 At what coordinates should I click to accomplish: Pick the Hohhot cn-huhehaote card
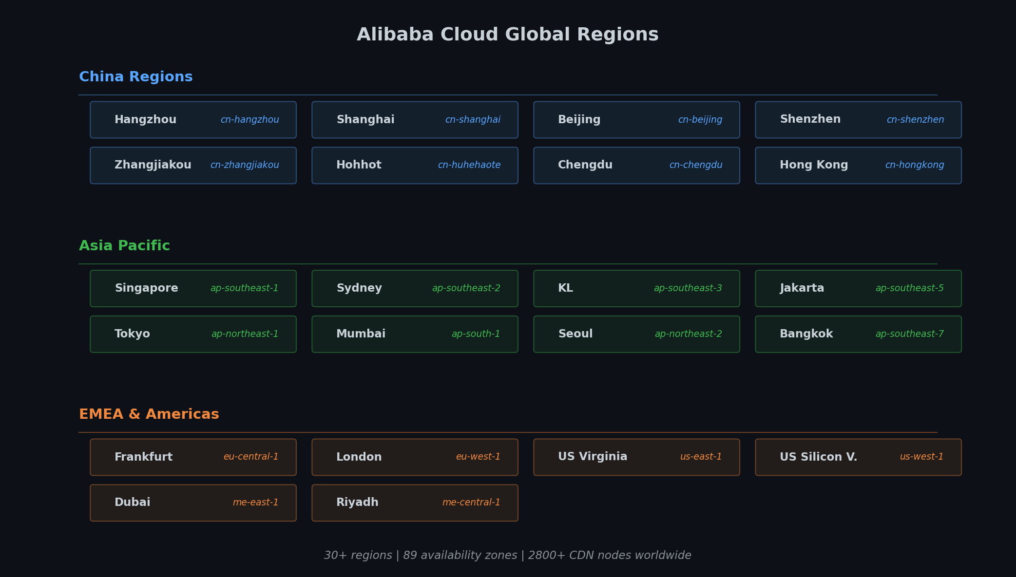click(x=415, y=166)
